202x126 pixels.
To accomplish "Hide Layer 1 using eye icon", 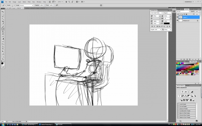I will point(177,17).
